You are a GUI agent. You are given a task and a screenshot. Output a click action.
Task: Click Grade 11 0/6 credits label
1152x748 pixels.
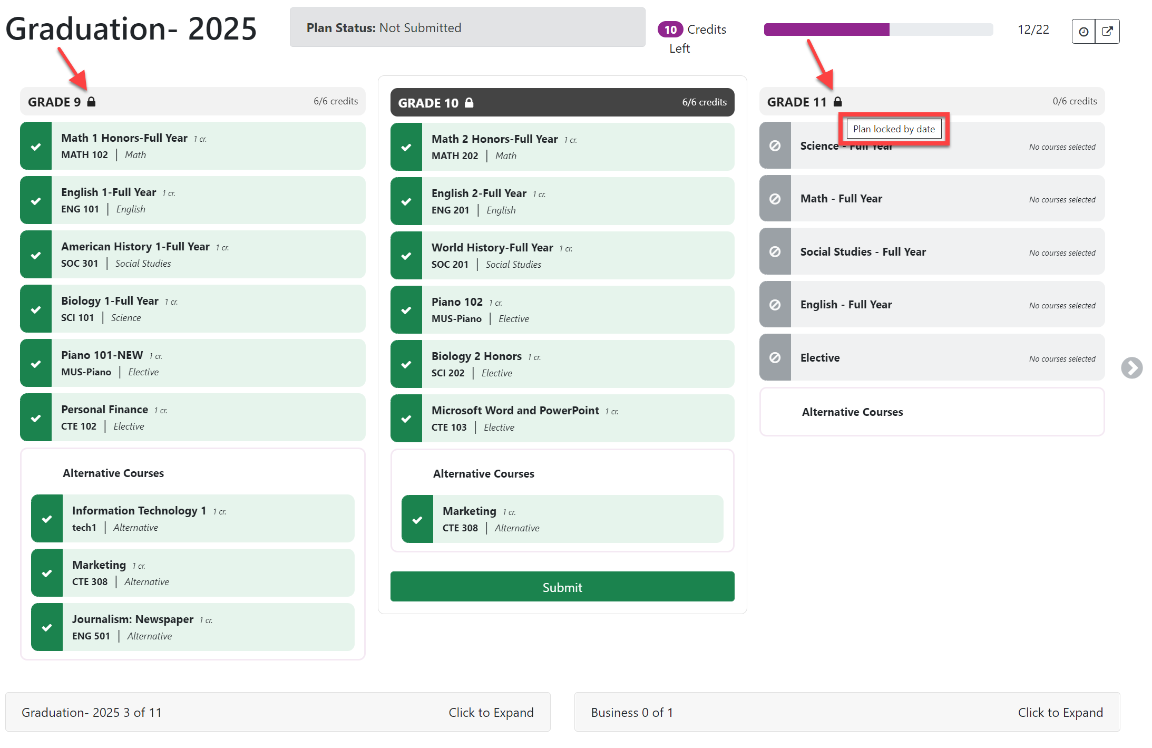click(x=1075, y=101)
